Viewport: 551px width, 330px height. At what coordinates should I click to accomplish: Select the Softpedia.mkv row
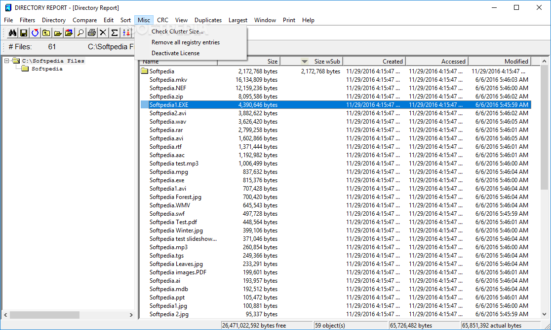tap(336, 80)
